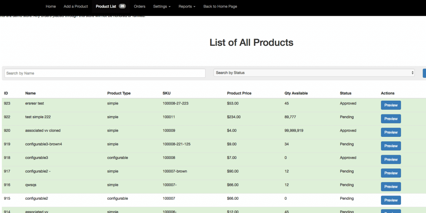The height and width of the screenshot is (213, 426).
Task: Expand the Reports dropdown menu
Action: click(x=187, y=7)
